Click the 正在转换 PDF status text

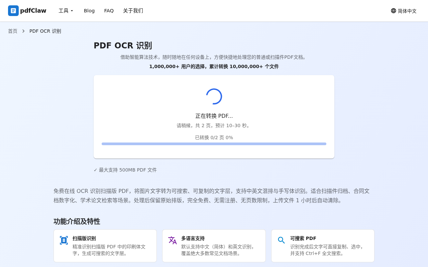[214, 116]
